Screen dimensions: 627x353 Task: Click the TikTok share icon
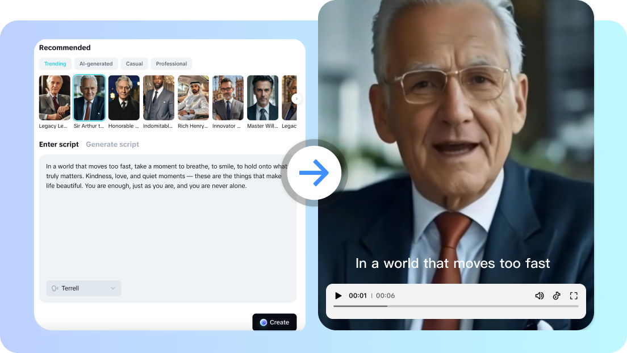(x=557, y=296)
